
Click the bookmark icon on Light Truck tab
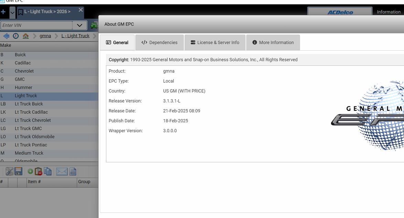(21, 12)
